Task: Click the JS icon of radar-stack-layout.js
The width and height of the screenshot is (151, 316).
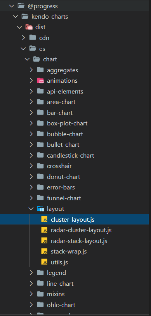Action: coord(44,241)
